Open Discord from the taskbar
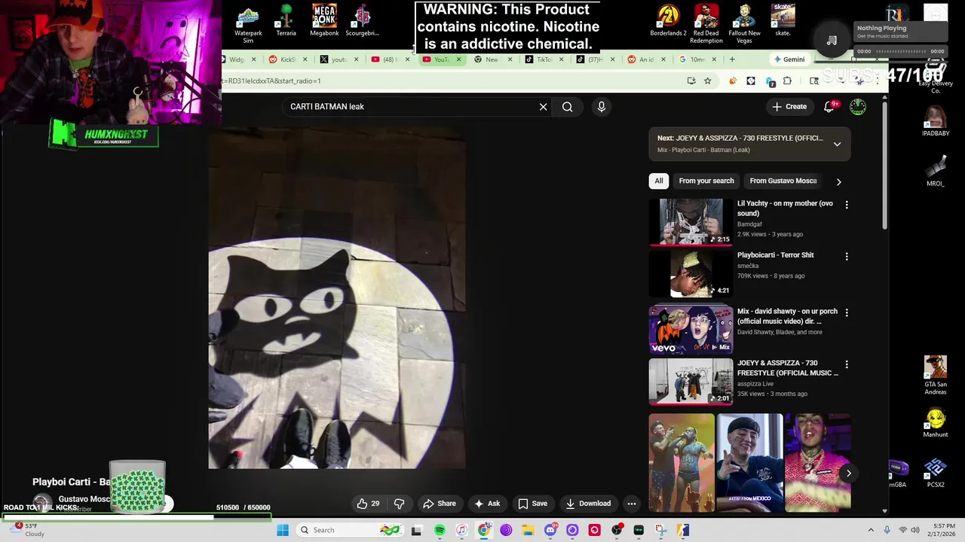Image resolution: width=965 pixels, height=542 pixels. click(550, 530)
